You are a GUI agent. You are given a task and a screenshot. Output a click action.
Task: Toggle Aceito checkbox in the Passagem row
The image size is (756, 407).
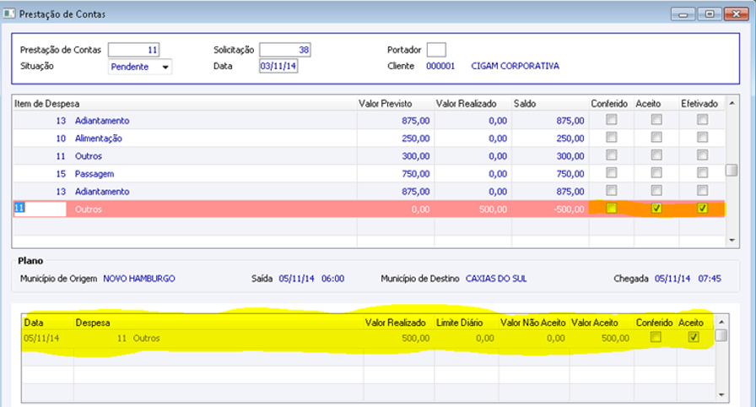656,173
